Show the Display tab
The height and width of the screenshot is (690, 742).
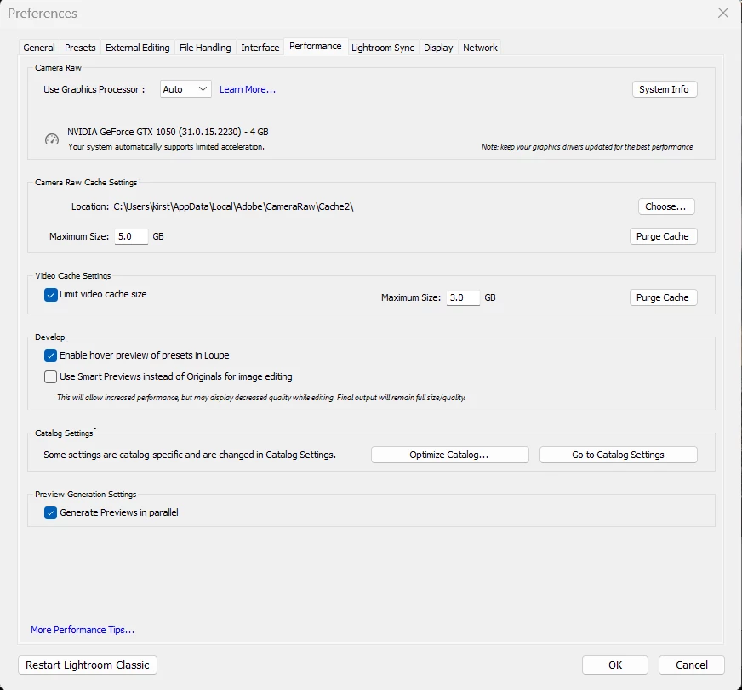438,48
